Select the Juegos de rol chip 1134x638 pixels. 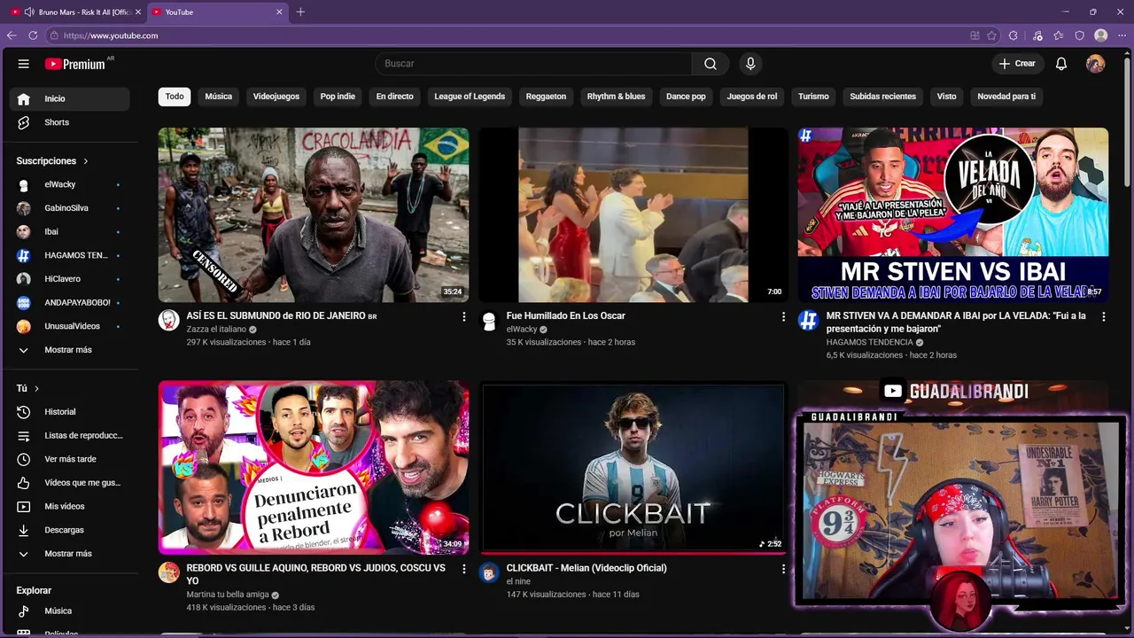[x=752, y=97]
